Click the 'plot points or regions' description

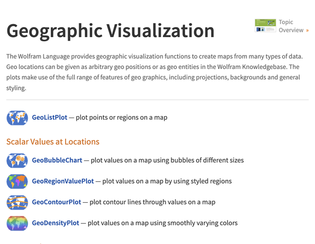[x=122, y=118]
